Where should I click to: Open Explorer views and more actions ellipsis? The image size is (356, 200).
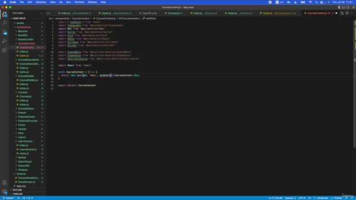(42, 13)
